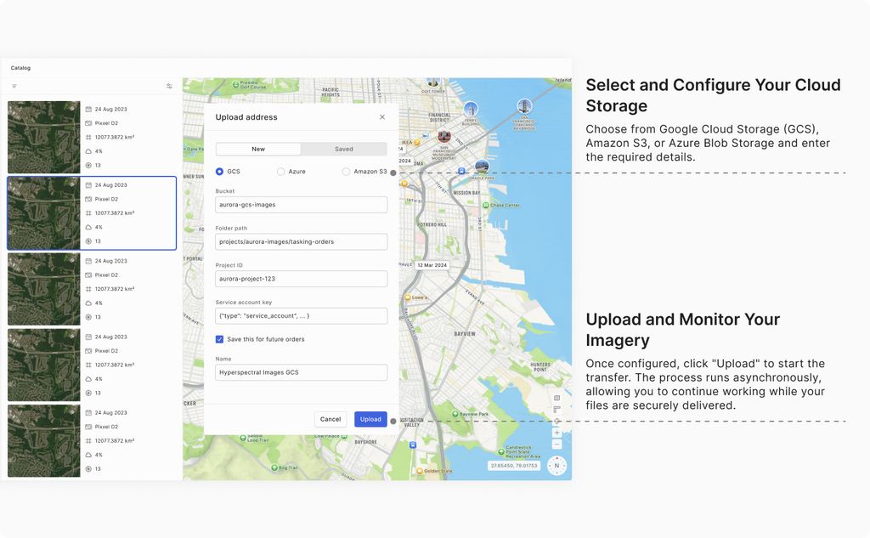Click the Candlestick Point State Recreation Area marker
This screenshot has width=870, height=538.
(501, 451)
